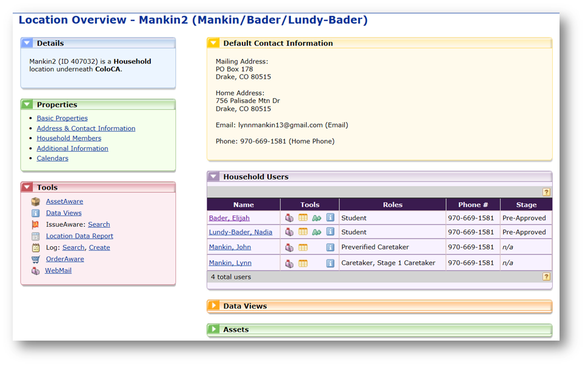Click the Name column header in the users table
Viewport: 585px width, 366px height.
tap(244, 205)
